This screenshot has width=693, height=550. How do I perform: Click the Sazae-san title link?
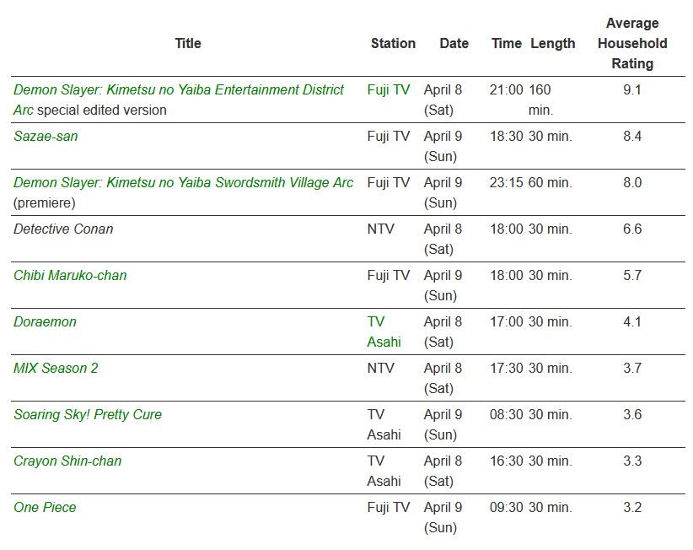(x=46, y=136)
